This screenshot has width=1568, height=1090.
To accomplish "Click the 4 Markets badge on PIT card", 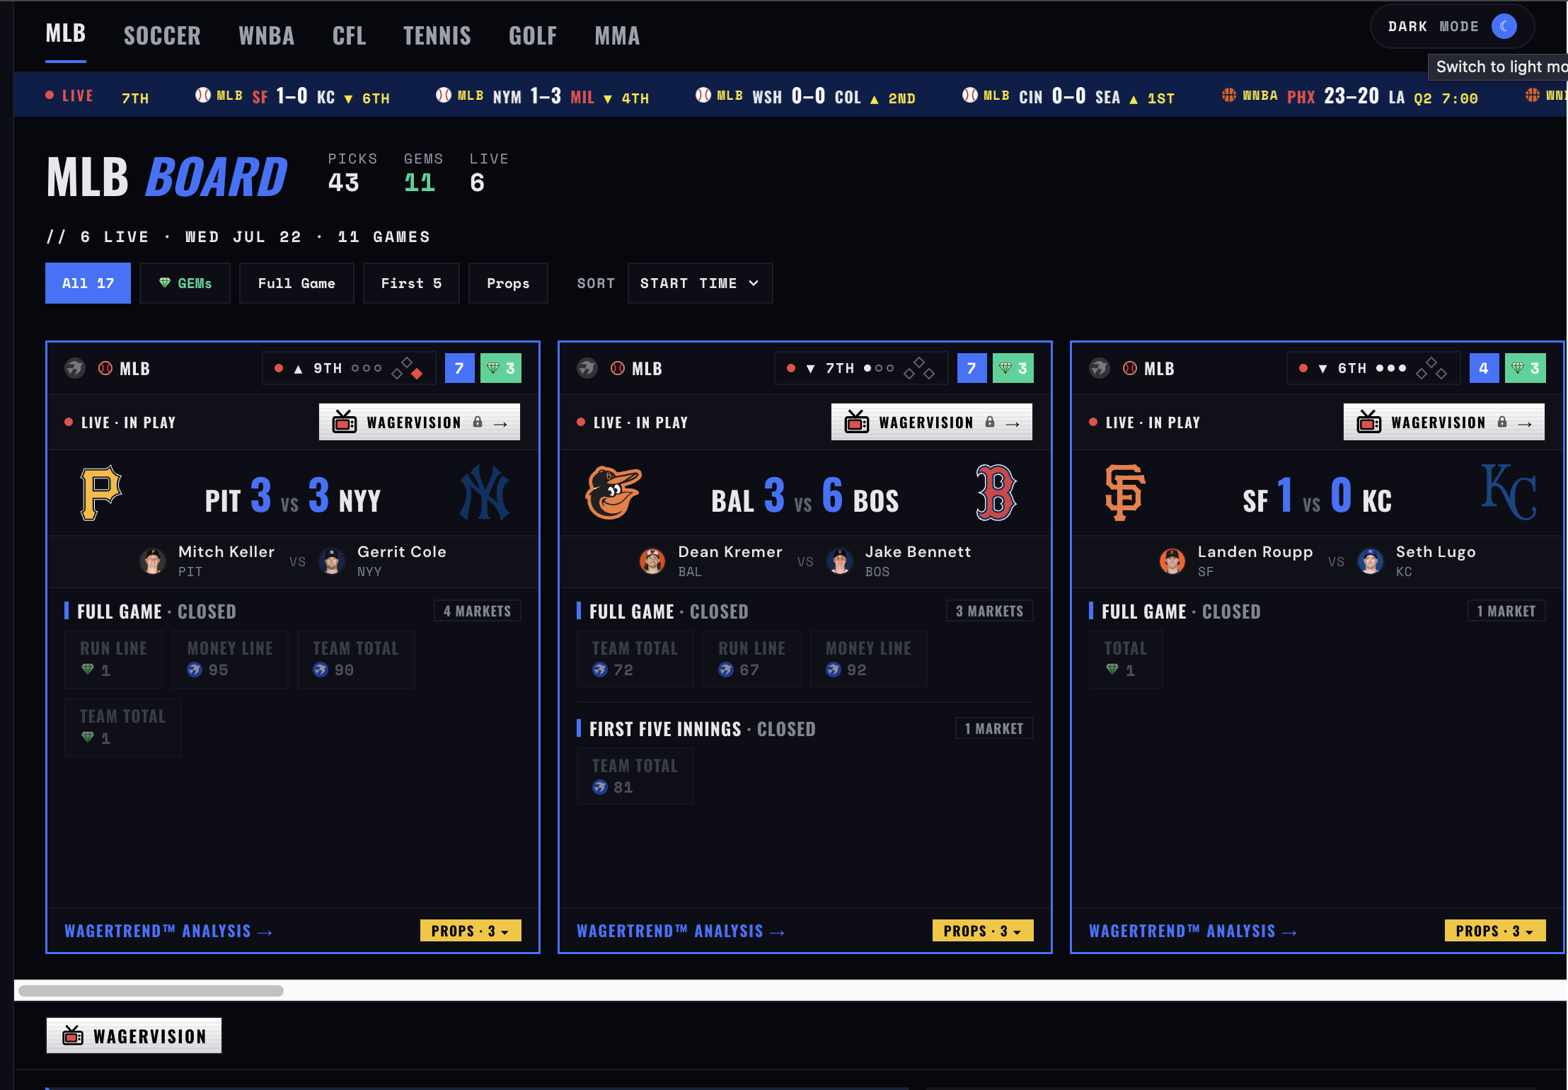I will [x=478, y=611].
